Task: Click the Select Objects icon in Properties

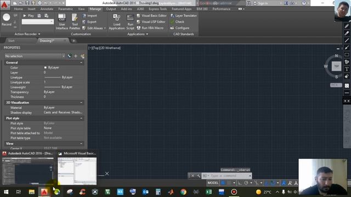Action: pyautogui.click(x=76, y=56)
